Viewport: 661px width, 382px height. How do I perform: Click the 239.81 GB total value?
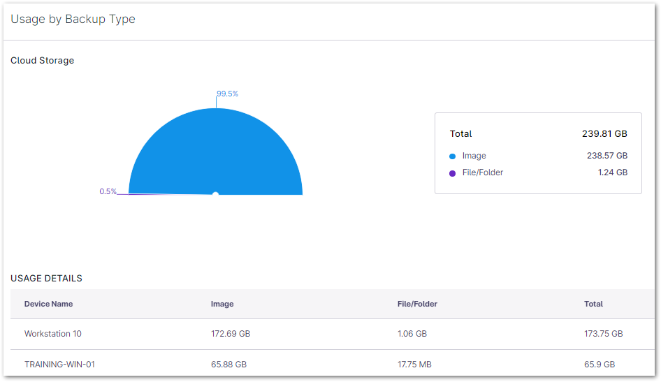coord(604,133)
